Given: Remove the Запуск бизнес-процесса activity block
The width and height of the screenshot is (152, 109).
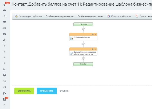Looking at the screenshot, I should click(x=96, y=49).
